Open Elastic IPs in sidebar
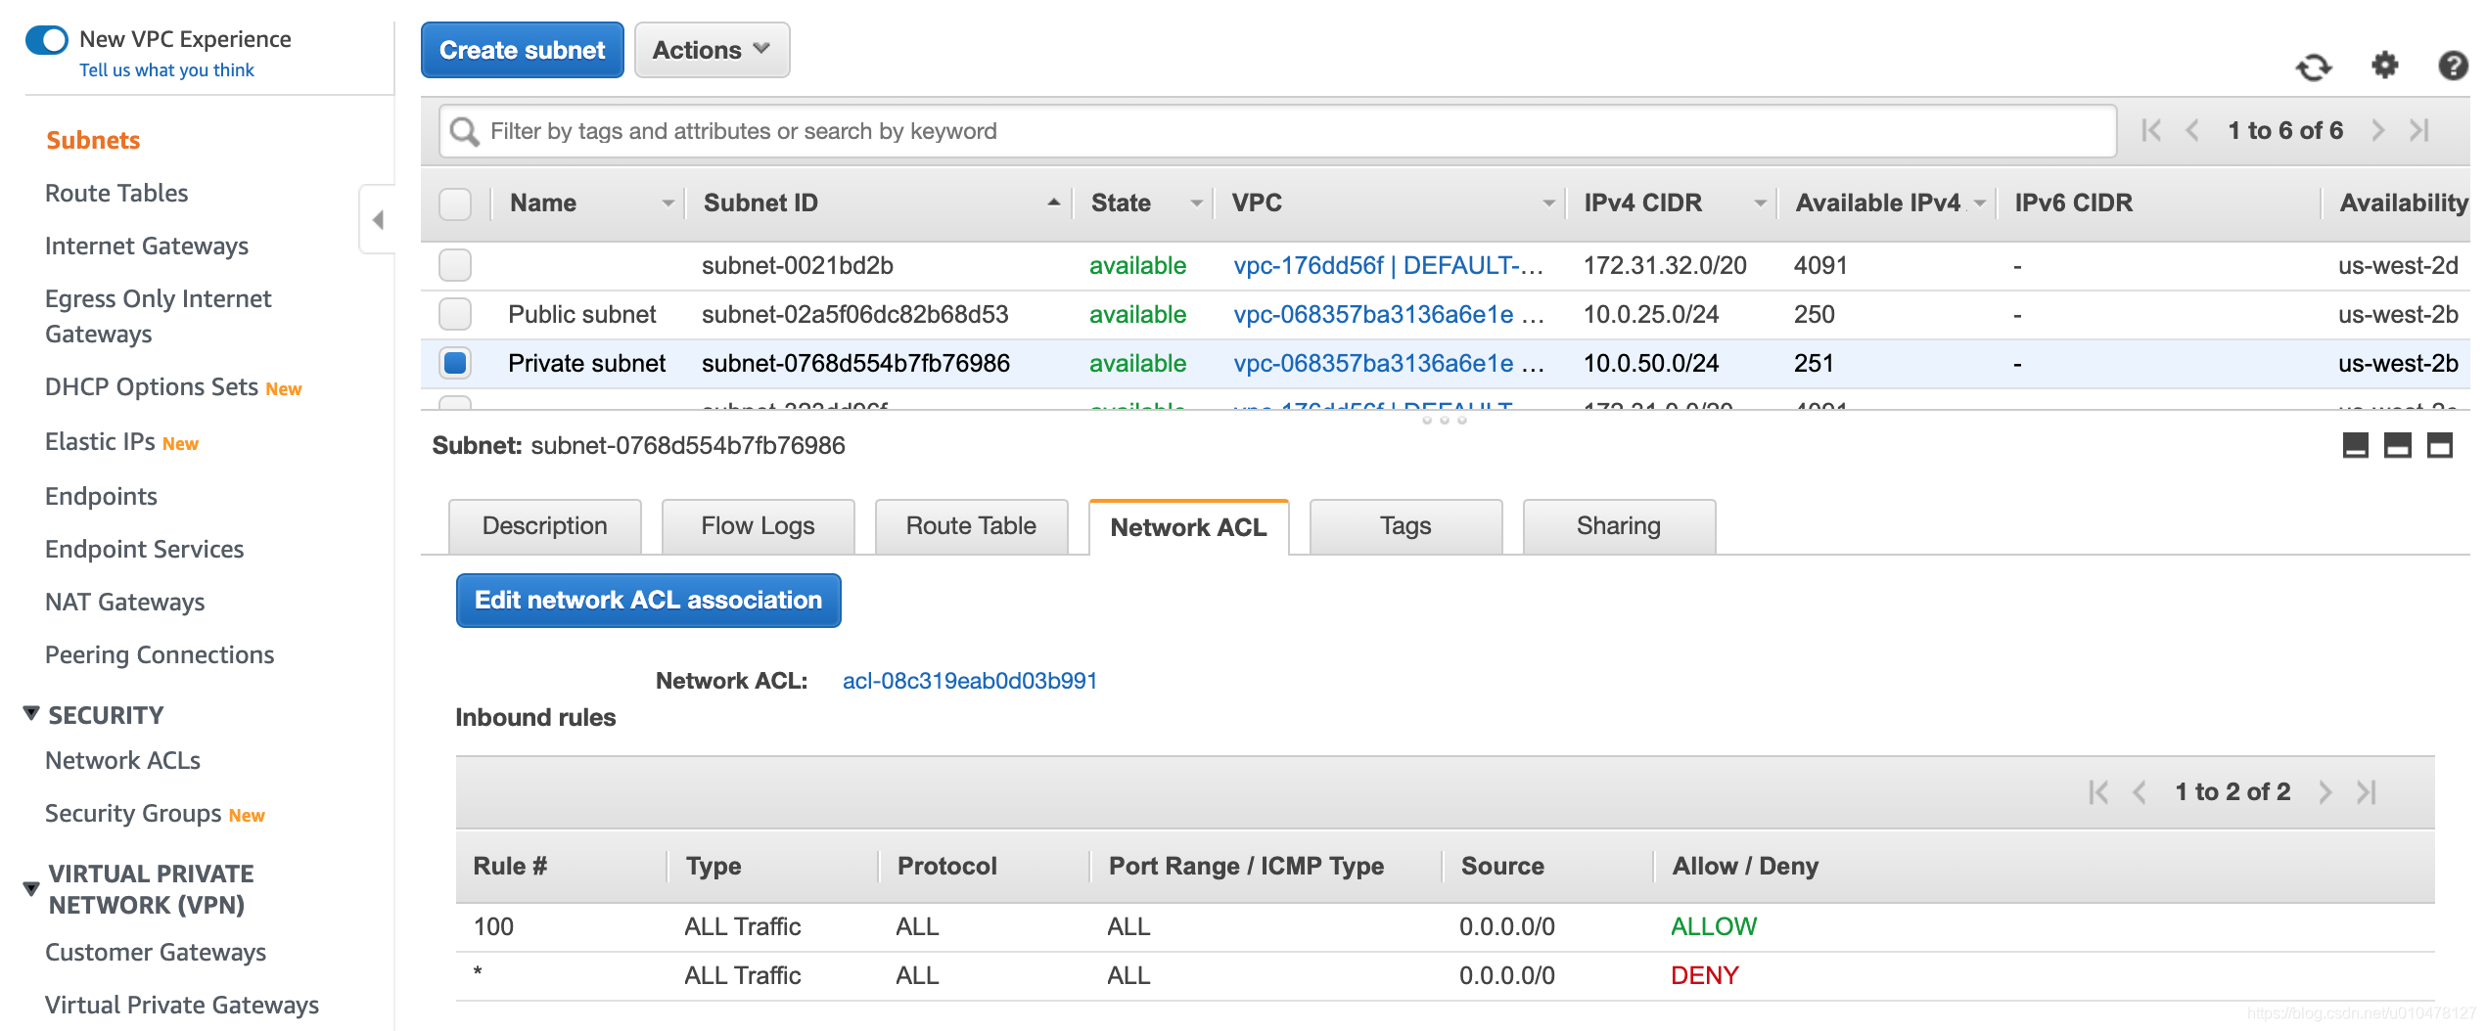 pyautogui.click(x=100, y=442)
